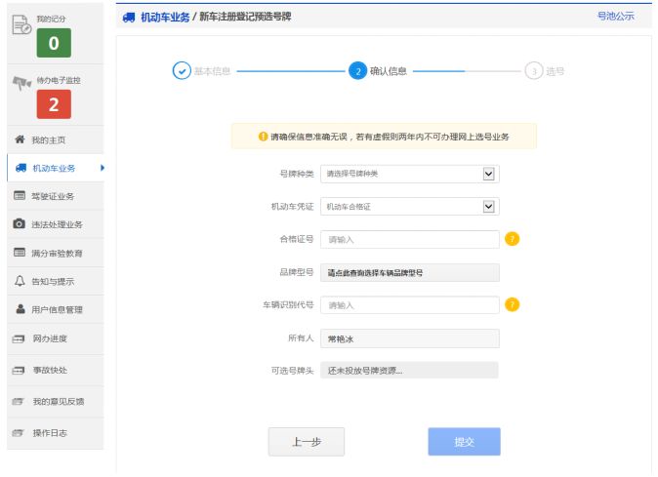Click the truck icon in the header breadcrumb

129,18
